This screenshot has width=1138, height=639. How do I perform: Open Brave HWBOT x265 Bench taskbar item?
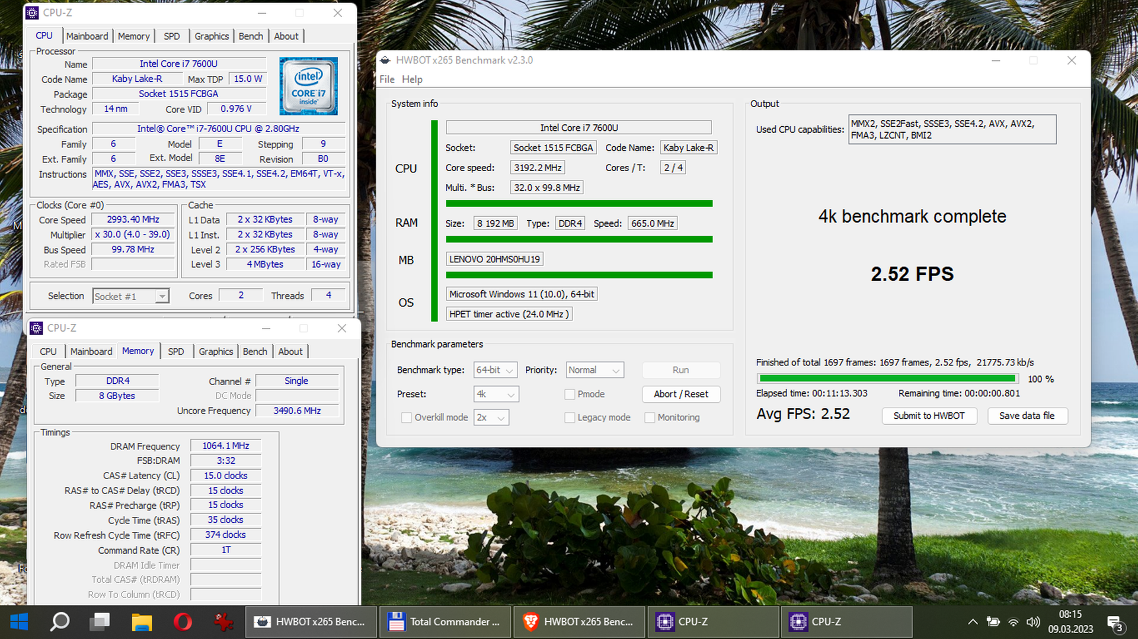click(x=579, y=622)
